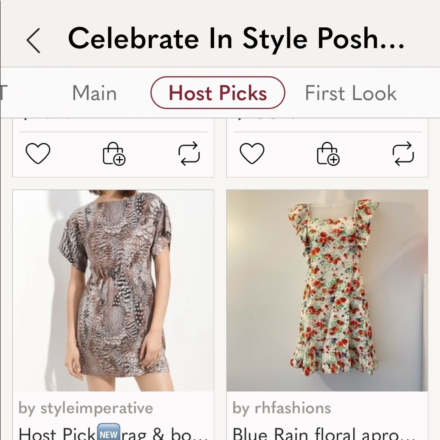Tap the Celebrate In Style Posh party title
Image resolution: width=440 pixels, height=440 pixels.
(236, 39)
